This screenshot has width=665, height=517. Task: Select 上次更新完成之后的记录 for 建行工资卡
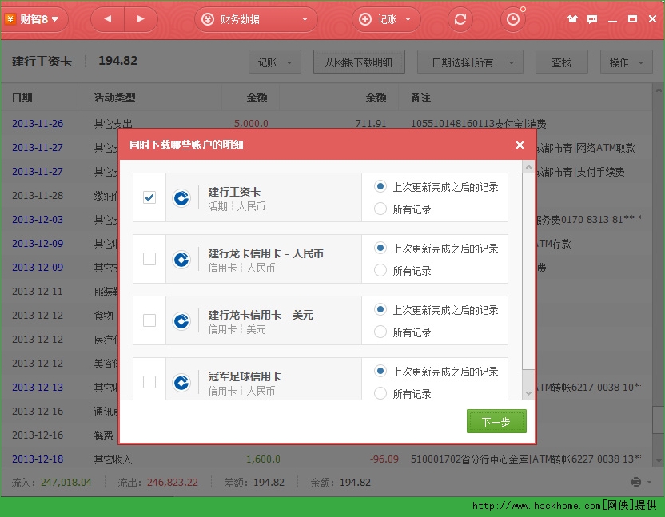tap(380, 186)
